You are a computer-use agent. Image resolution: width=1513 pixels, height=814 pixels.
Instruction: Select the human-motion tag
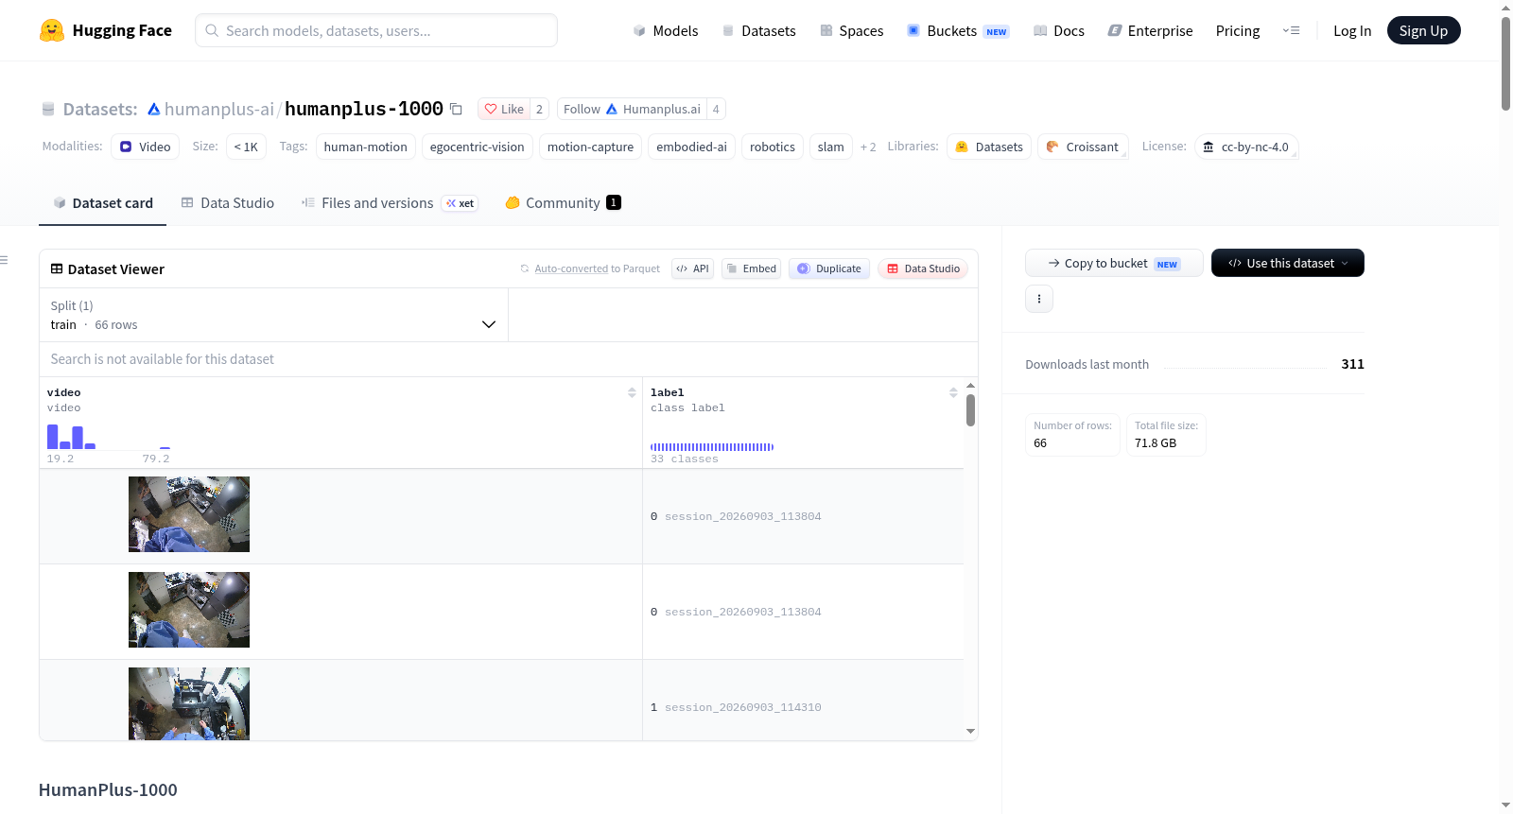tap(366, 147)
